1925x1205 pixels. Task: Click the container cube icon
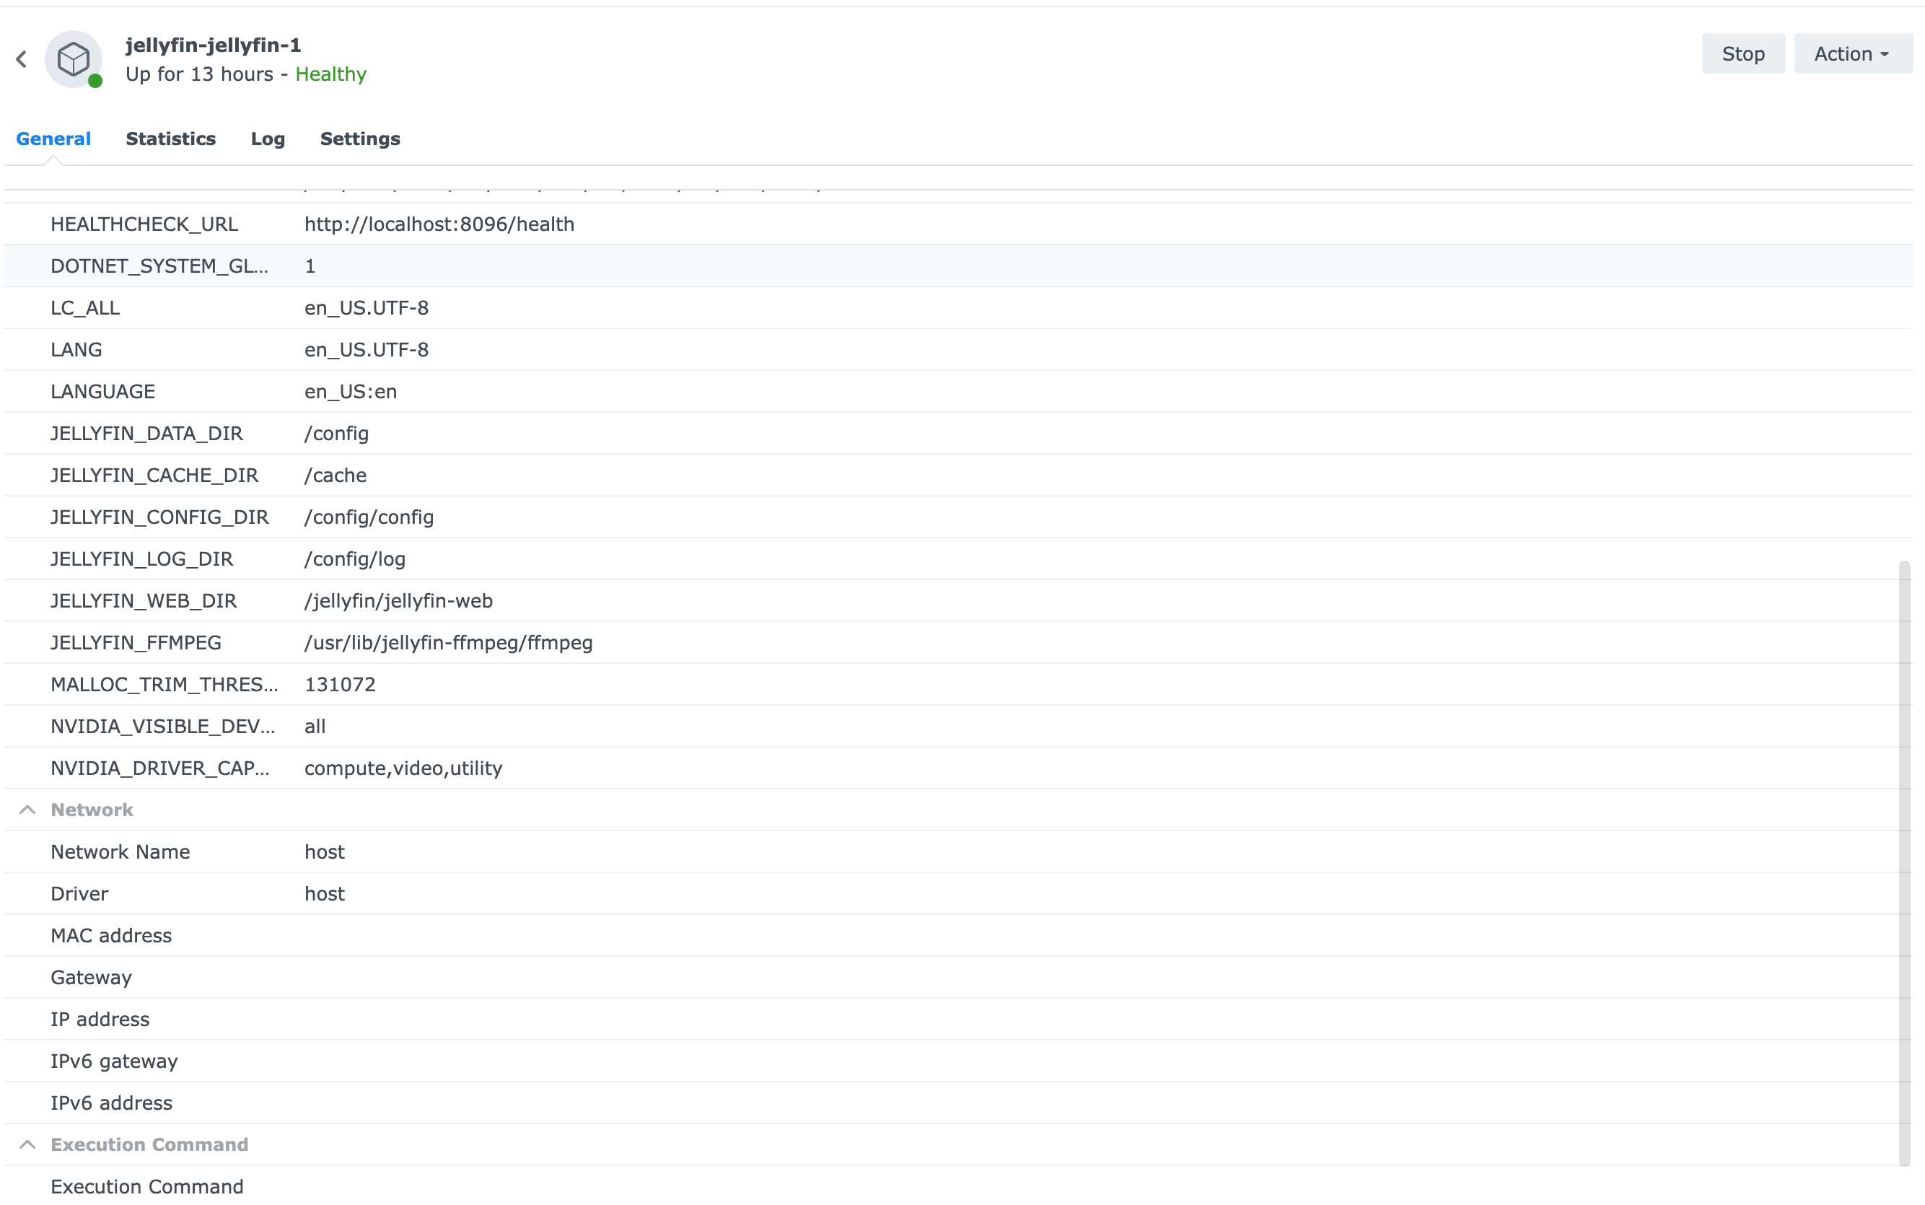(74, 59)
